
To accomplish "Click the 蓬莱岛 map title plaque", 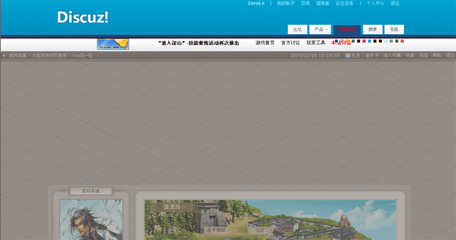I will pyautogui.click(x=172, y=207).
